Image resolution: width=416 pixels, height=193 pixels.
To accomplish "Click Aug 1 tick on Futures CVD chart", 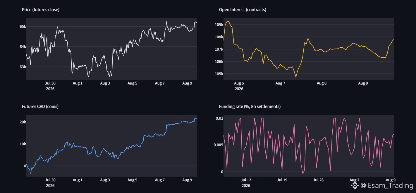I will point(78,180).
